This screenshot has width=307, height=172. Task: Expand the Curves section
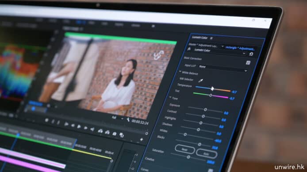pyautogui.click(x=145, y=170)
